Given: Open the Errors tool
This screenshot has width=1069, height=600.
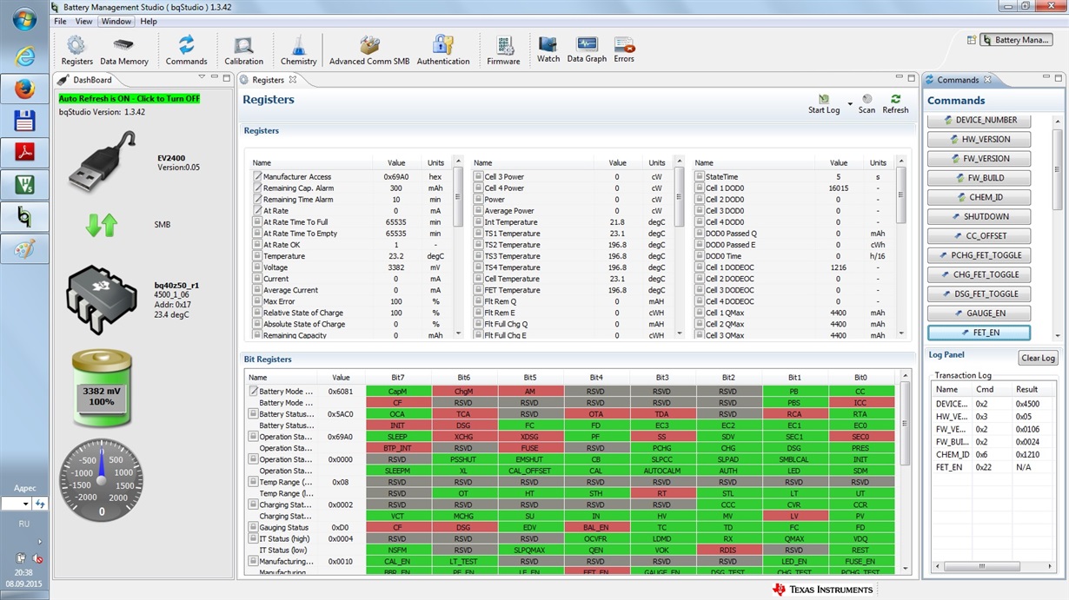Looking at the screenshot, I should (624, 49).
